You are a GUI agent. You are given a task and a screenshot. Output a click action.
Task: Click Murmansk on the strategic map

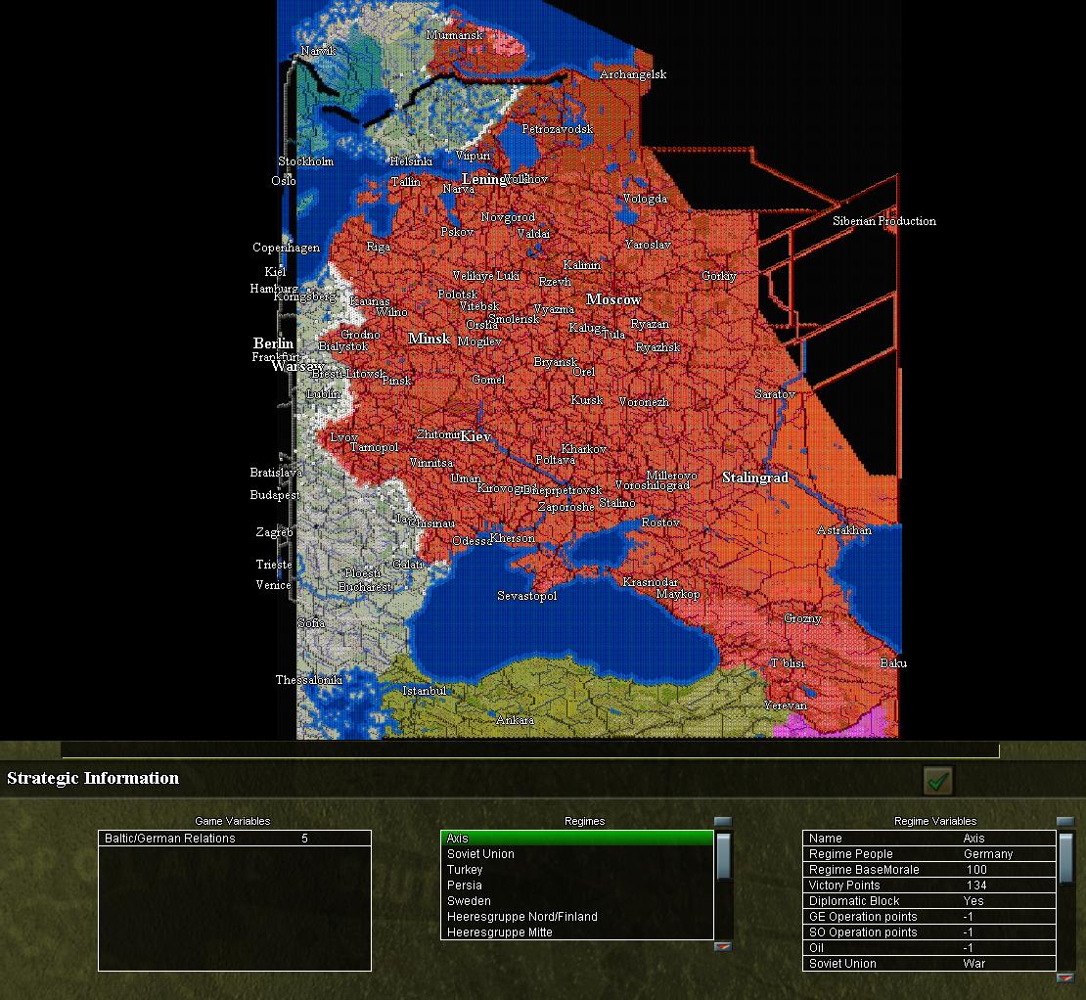[x=454, y=34]
